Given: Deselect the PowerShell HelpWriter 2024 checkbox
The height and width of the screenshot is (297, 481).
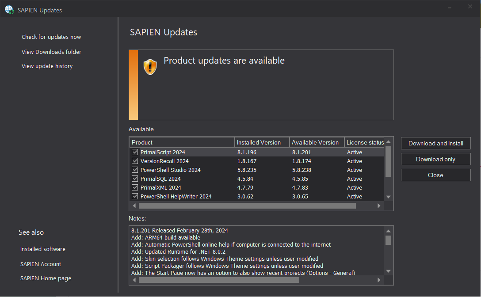Looking at the screenshot, I should pyautogui.click(x=135, y=196).
